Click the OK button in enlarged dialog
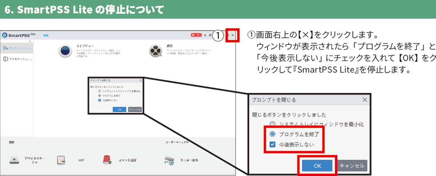436x176 pixels. [317, 166]
